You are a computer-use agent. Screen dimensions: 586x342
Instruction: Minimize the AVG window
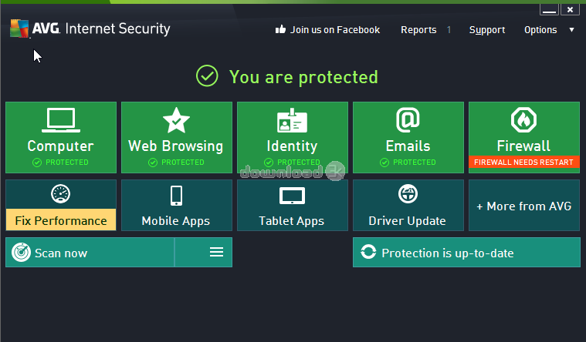click(549, 10)
